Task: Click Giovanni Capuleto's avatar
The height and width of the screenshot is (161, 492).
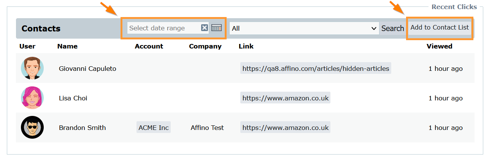Action: [x=32, y=68]
